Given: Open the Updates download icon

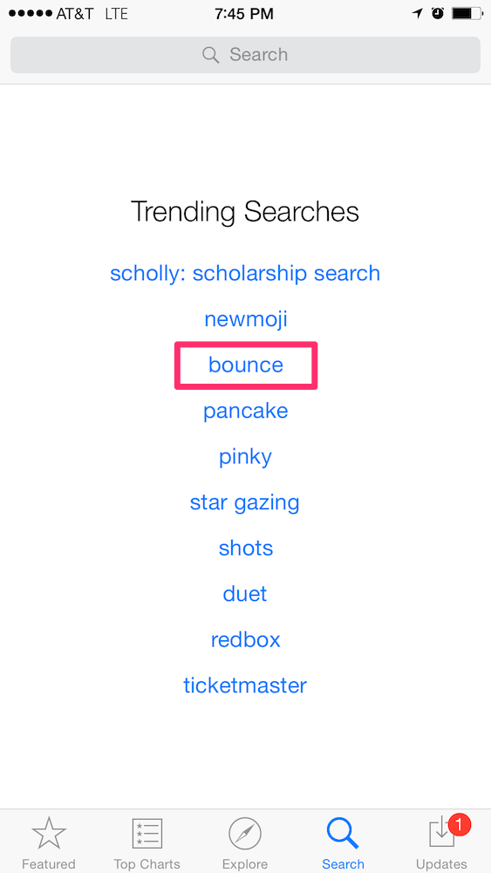Looking at the screenshot, I should point(441,835).
